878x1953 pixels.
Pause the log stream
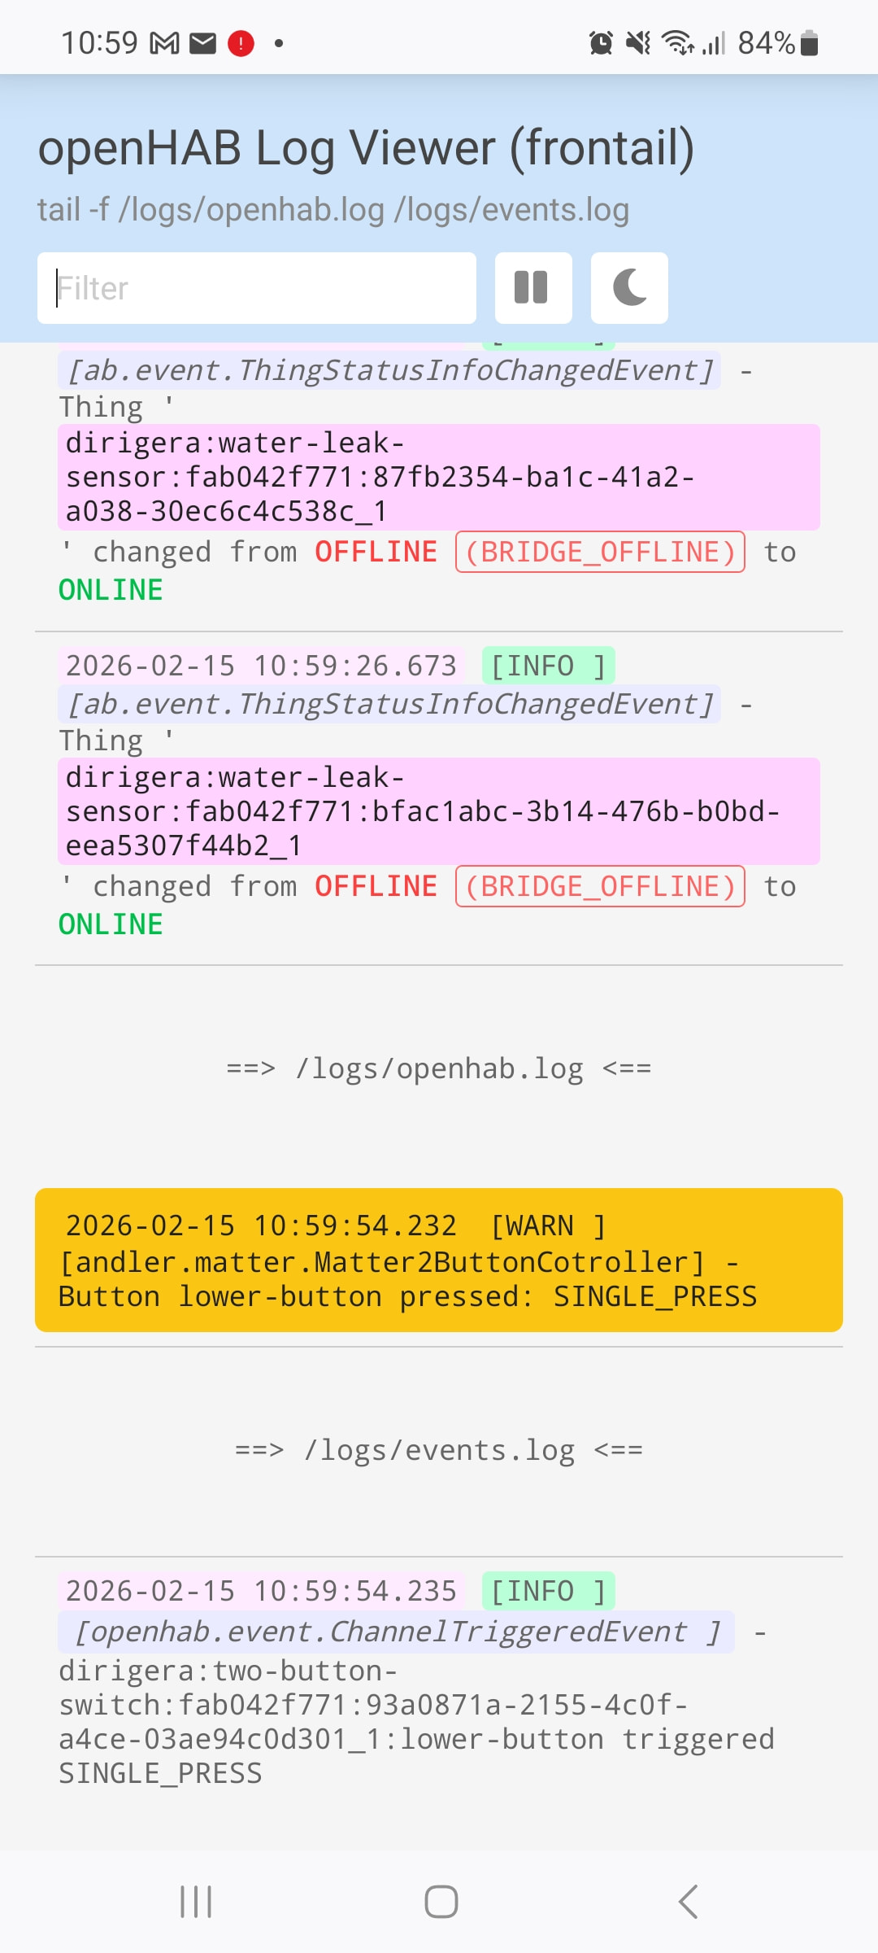click(533, 288)
